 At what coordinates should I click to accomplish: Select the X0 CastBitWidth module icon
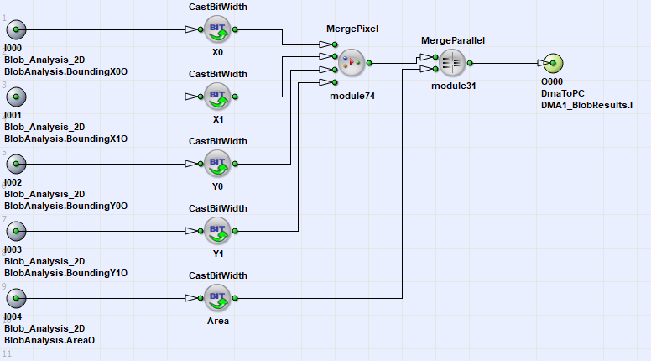coord(217,31)
